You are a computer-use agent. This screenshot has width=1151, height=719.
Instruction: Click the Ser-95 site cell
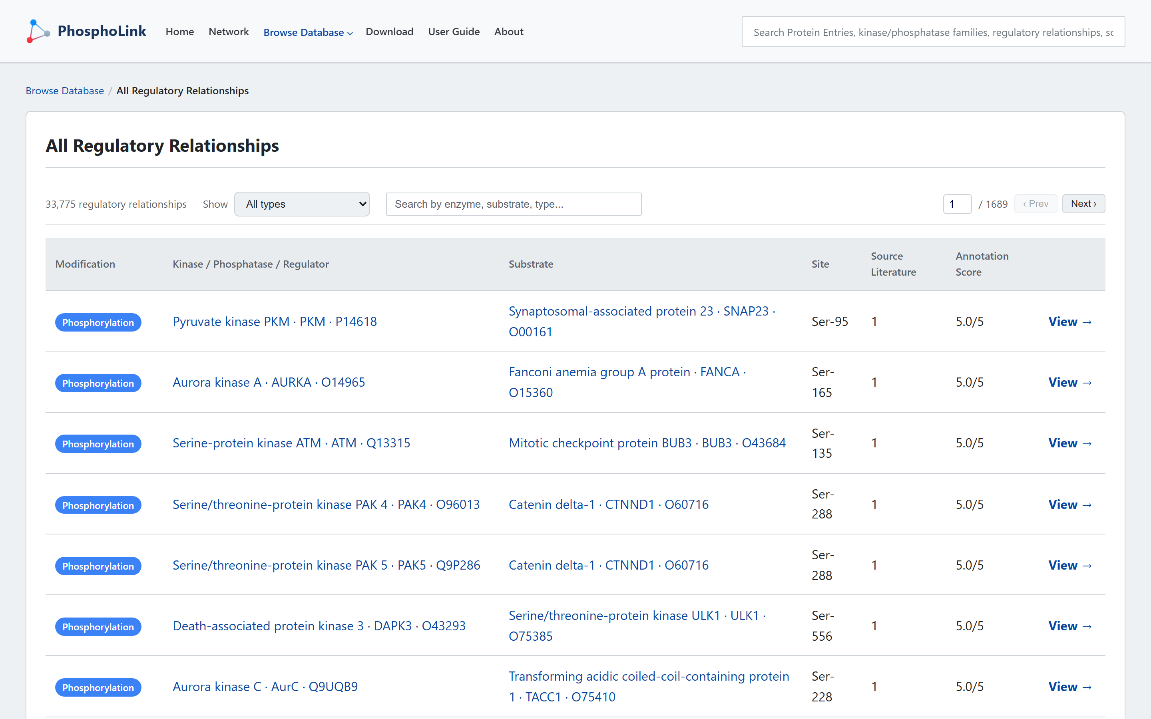pos(830,322)
